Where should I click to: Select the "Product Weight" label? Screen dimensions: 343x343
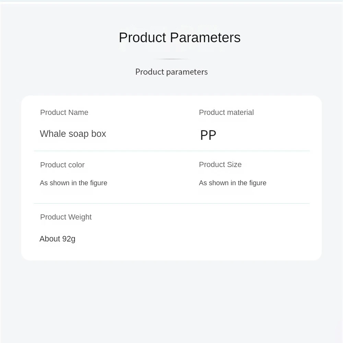(x=66, y=217)
